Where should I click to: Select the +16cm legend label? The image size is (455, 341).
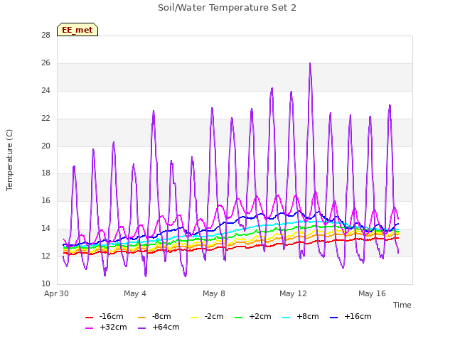358,316
